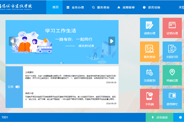Open the 成绩办理 tile
This screenshot has height=122, width=184.
click(x=149, y=28)
